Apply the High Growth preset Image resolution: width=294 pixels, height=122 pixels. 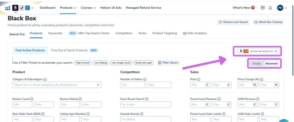tap(83, 63)
